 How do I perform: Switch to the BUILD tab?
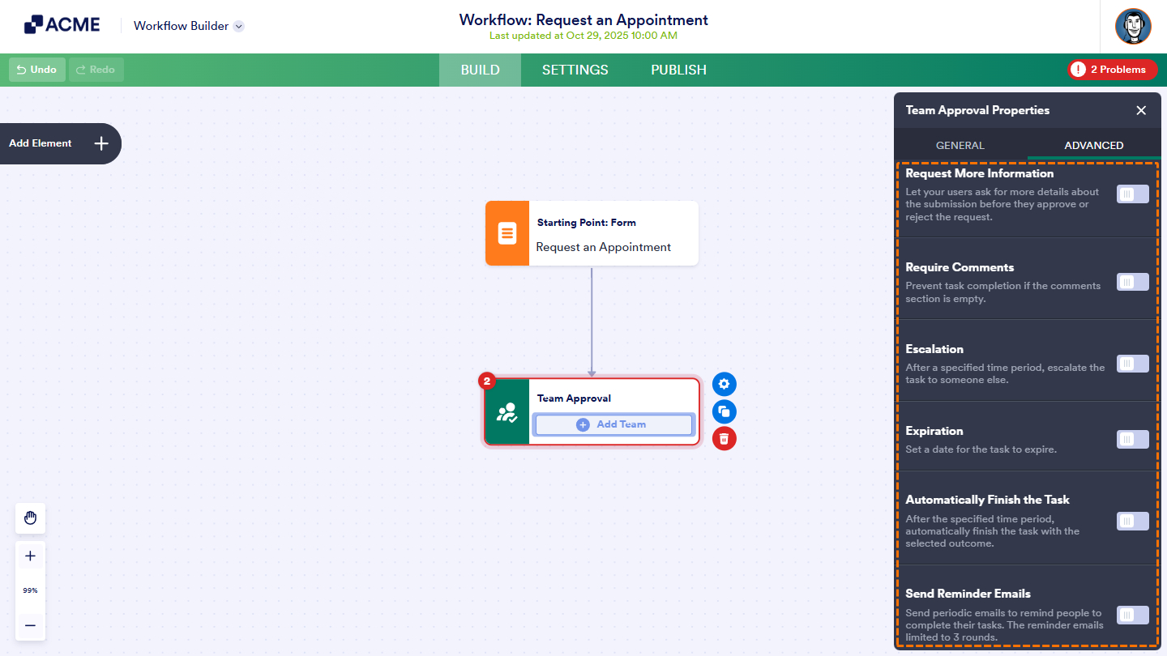point(480,70)
